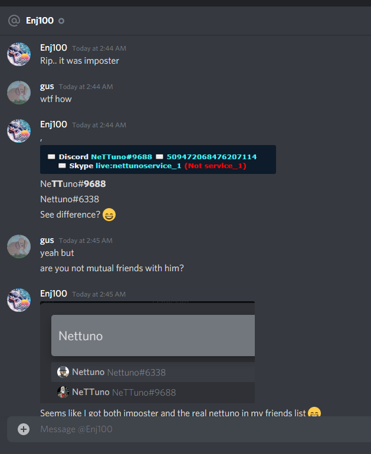Click NeTTuno#9688 avatar in the friends screenshot
The image size is (371, 454).
pos(63,392)
